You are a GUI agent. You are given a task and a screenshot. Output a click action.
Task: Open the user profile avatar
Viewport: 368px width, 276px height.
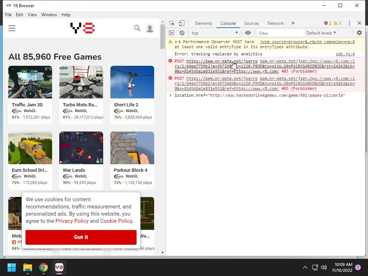[x=150, y=28]
